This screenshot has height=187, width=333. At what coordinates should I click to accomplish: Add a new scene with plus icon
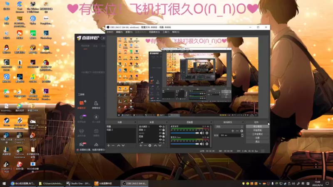pos(109,145)
